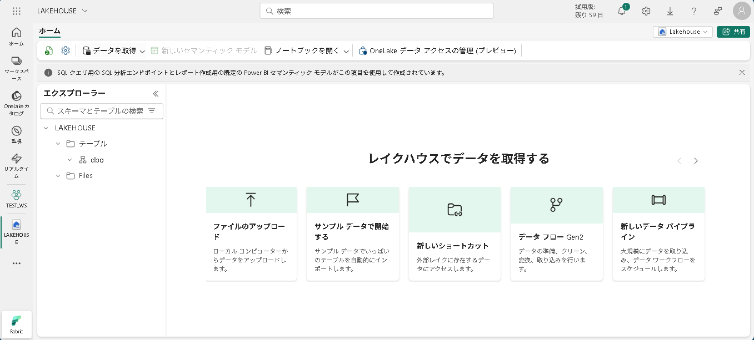Viewport: 754px width, 340px height.
Task: Open the ノートブックを開く dropdown
Action: click(307, 50)
